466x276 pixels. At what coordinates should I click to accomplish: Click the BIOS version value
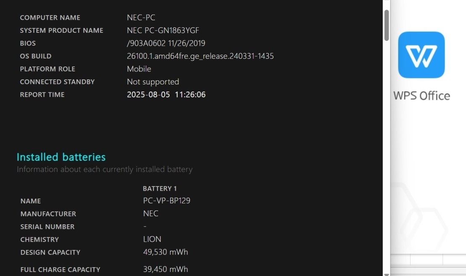166,43
